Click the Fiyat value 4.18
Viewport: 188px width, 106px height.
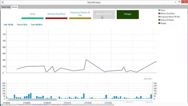(24, 25)
